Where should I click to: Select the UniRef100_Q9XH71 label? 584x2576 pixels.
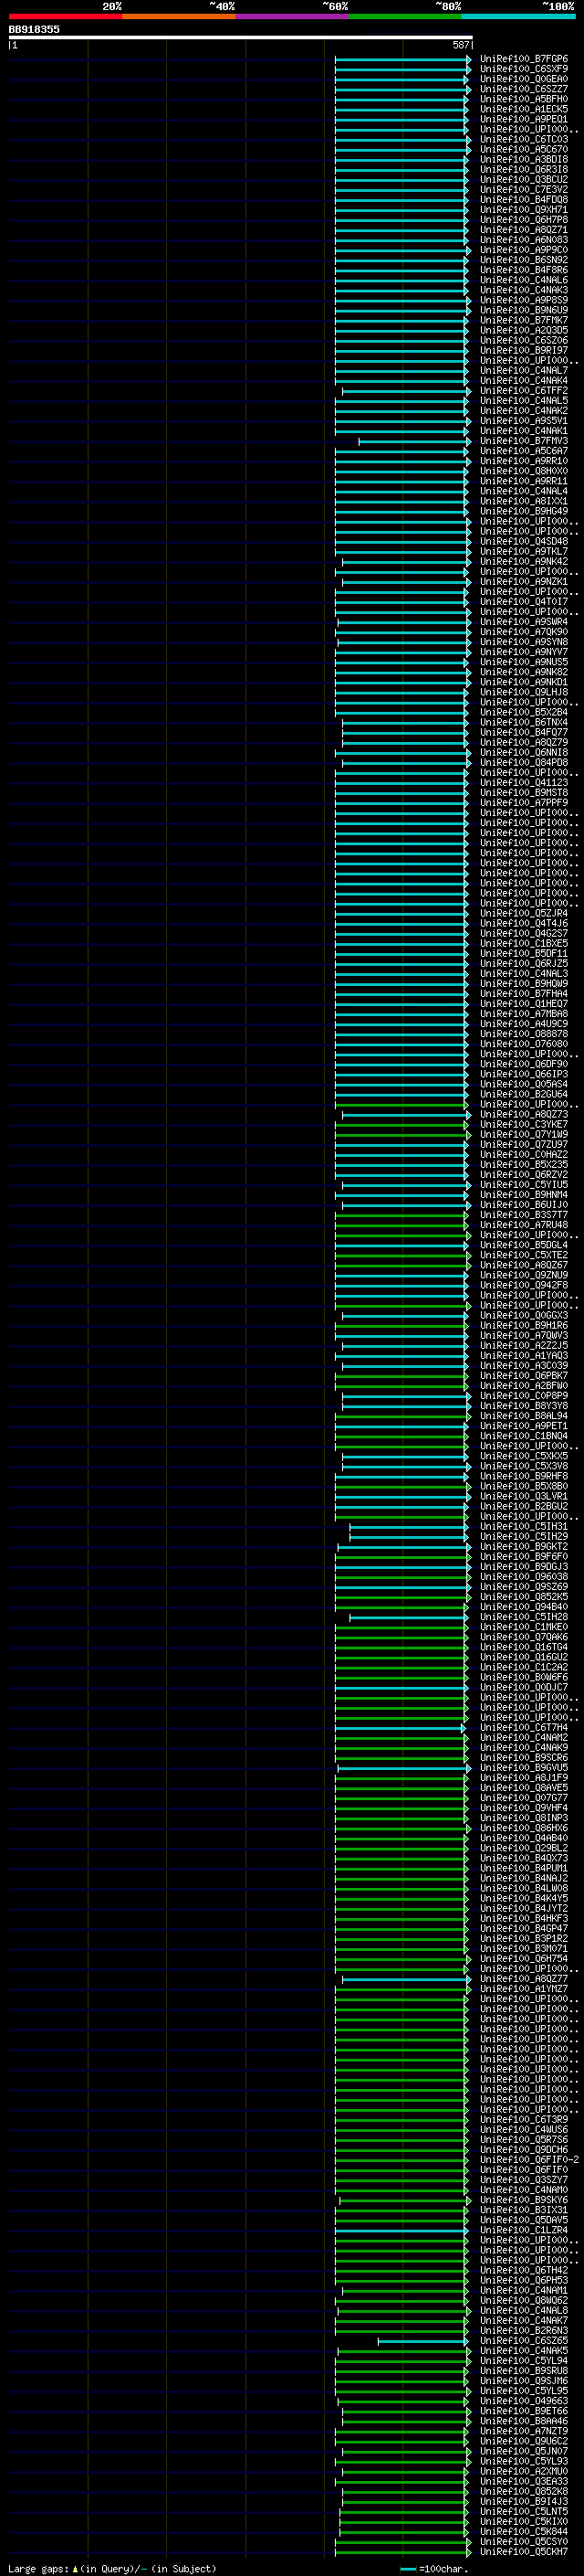pos(523,209)
